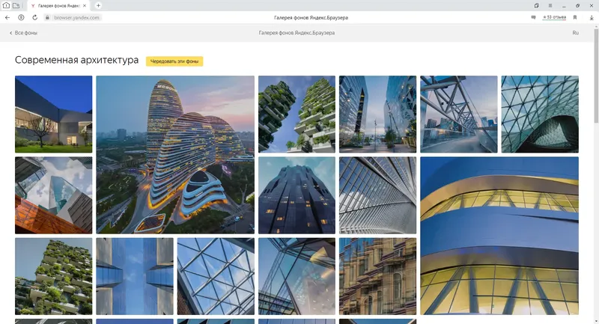Select the Галерея фонов Яндекс tab
The height and width of the screenshot is (324, 599).
(x=58, y=6)
